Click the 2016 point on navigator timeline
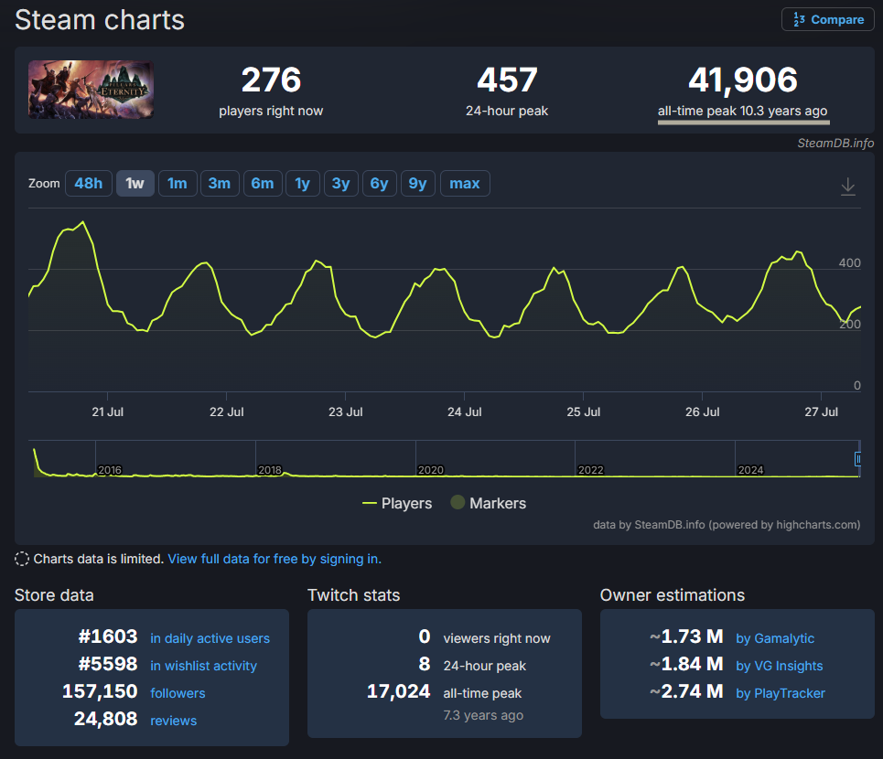883x759 pixels. click(x=109, y=470)
